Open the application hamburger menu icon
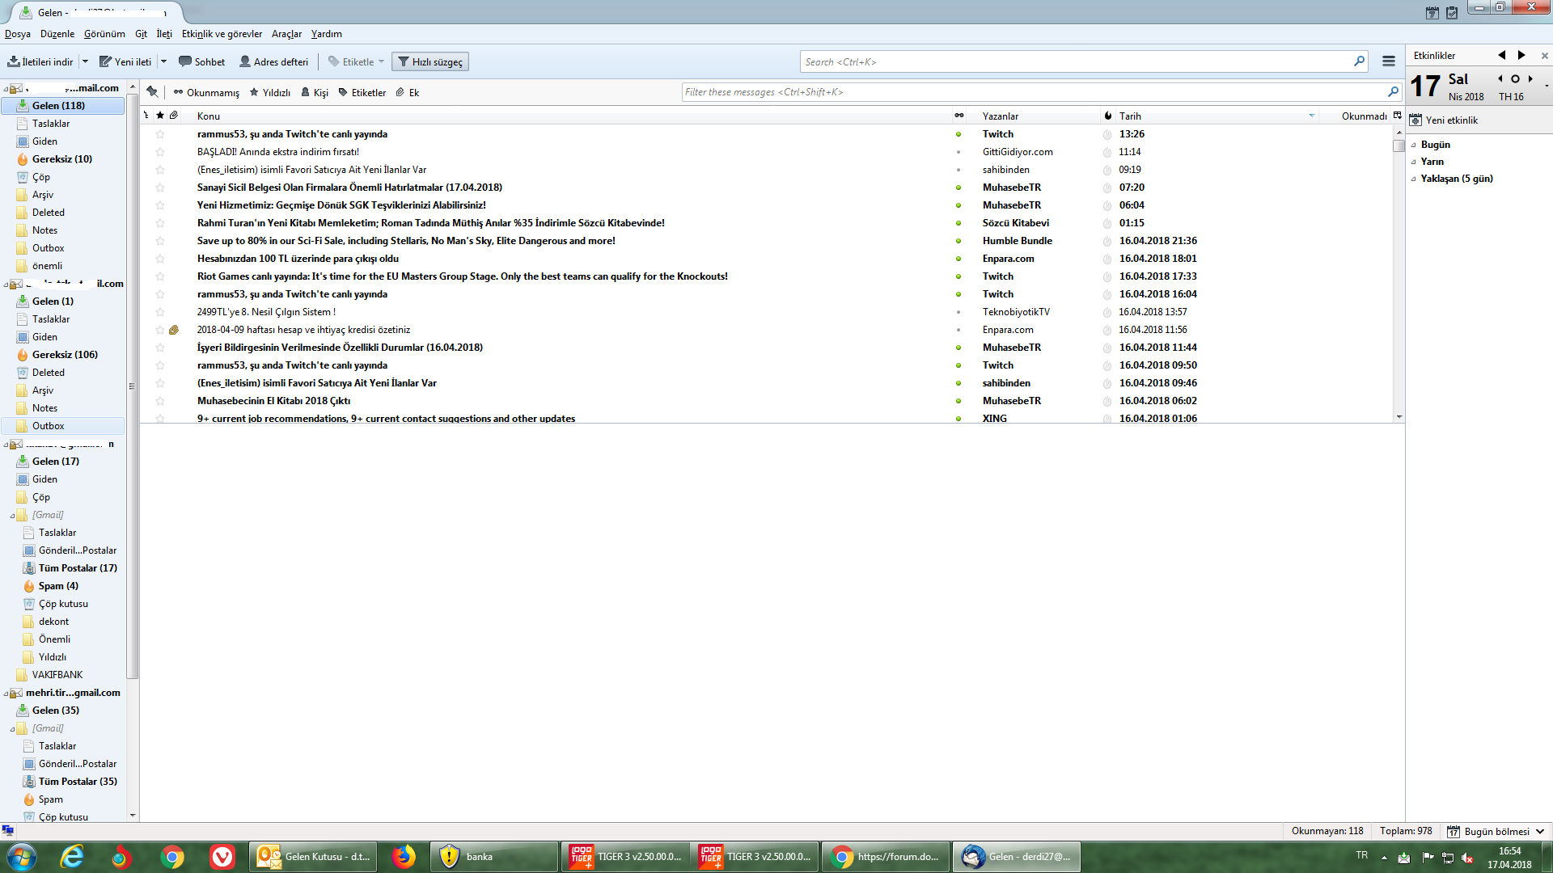The width and height of the screenshot is (1553, 873). (x=1389, y=61)
